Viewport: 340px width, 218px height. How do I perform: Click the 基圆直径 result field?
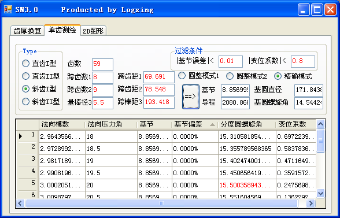pyautogui.click(x=309, y=90)
